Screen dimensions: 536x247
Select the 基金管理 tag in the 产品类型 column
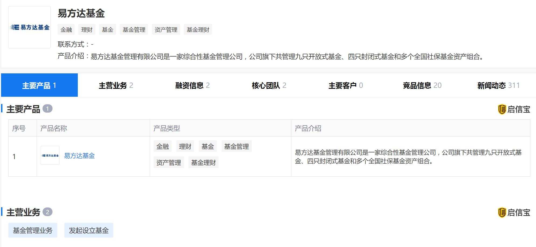(236, 146)
